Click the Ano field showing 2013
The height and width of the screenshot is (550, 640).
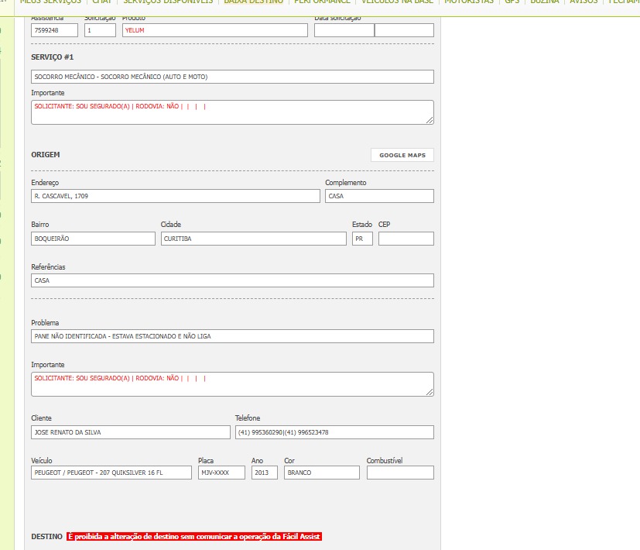click(265, 473)
